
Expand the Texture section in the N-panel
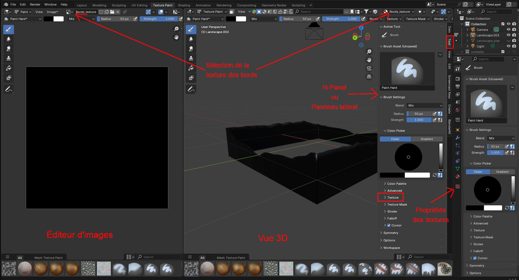click(393, 198)
